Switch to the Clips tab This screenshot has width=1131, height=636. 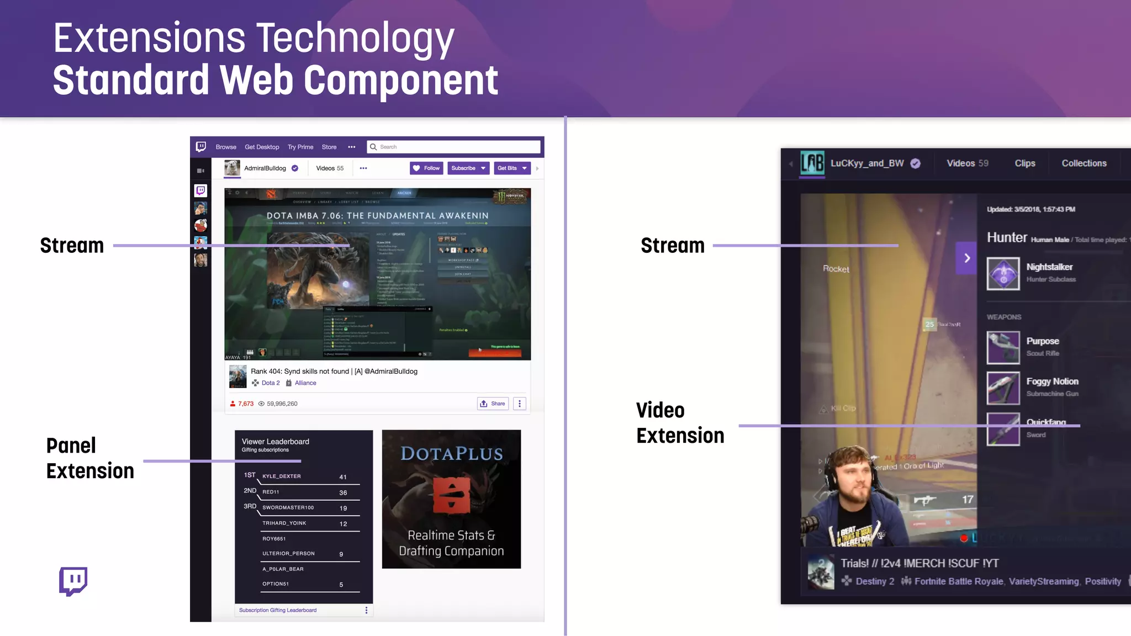pos(1025,163)
